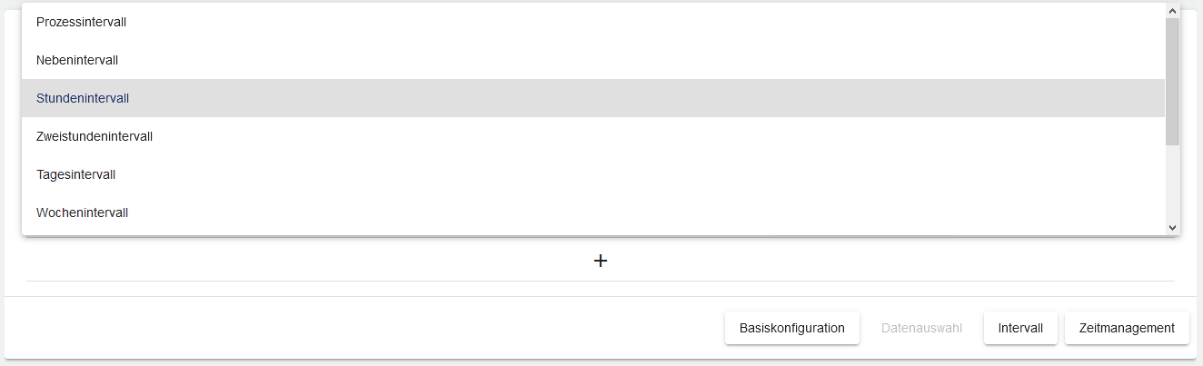Select the Wochenintervall entry
This screenshot has height=366, width=1203.
(x=82, y=213)
